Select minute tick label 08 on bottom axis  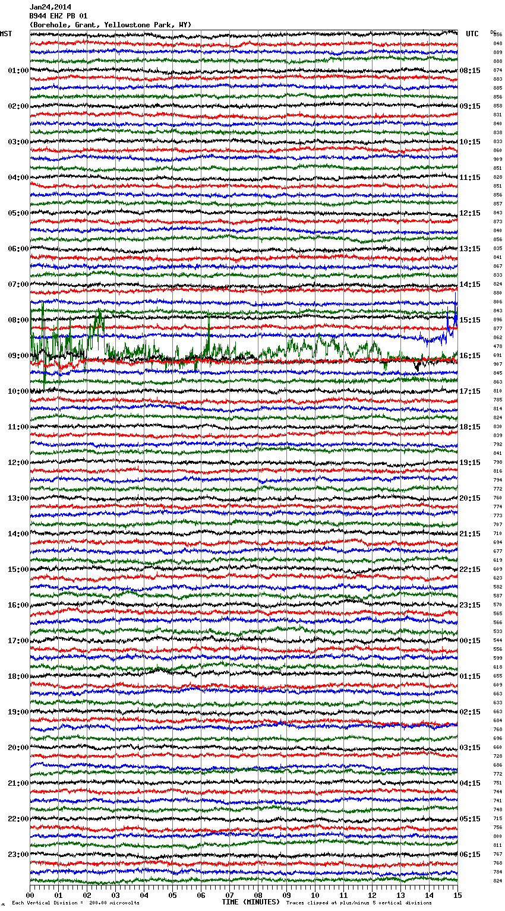click(258, 895)
